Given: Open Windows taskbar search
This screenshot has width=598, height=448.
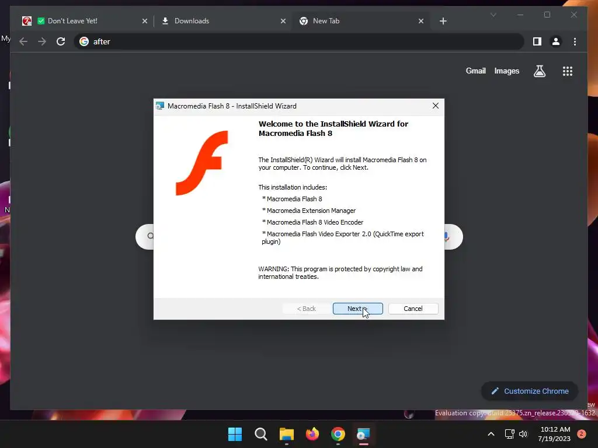Looking at the screenshot, I should [261, 434].
